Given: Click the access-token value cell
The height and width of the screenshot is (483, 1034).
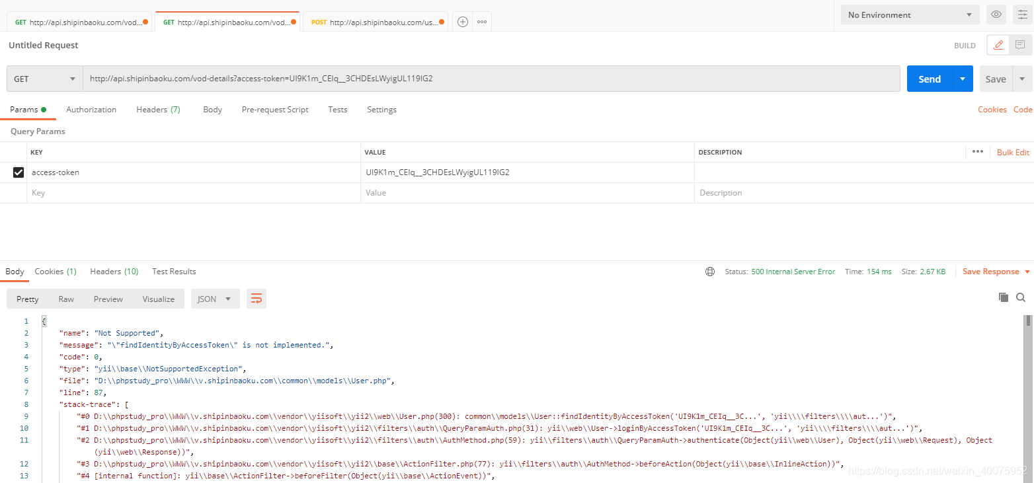Looking at the screenshot, I should [527, 172].
